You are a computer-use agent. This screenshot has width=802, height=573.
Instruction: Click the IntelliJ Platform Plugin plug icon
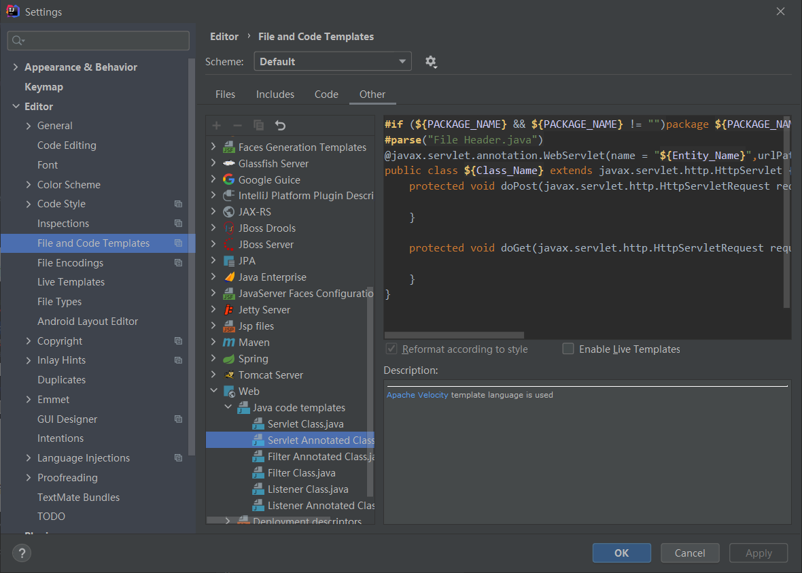pos(228,196)
